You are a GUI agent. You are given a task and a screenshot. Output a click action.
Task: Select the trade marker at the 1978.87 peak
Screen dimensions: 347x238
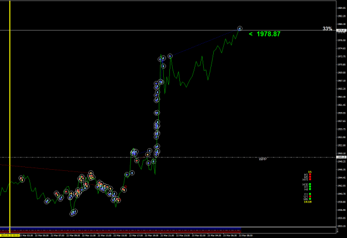point(240,28)
